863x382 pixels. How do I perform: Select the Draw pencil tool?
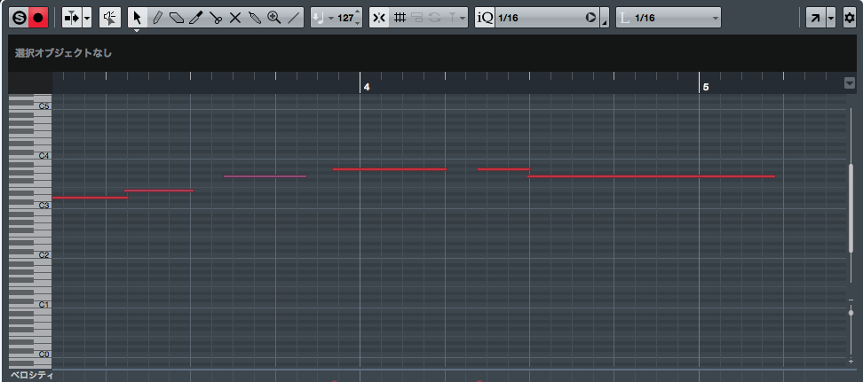tap(157, 18)
